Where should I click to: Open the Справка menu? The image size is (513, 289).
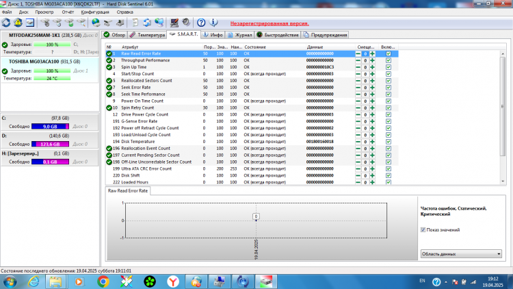coord(124,12)
